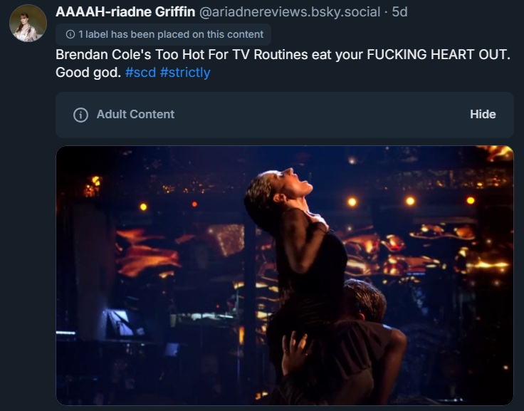Open the post via the 5d timestamp
Screen dimensions: 524x411
click(401, 12)
